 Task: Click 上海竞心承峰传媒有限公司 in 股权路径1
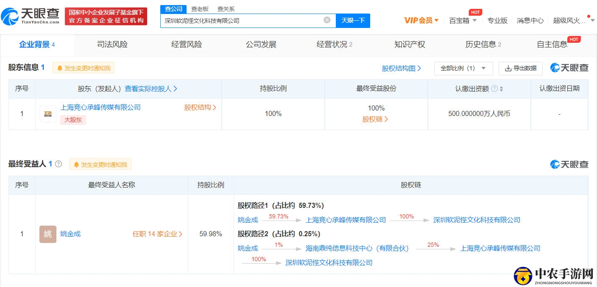(x=346, y=220)
